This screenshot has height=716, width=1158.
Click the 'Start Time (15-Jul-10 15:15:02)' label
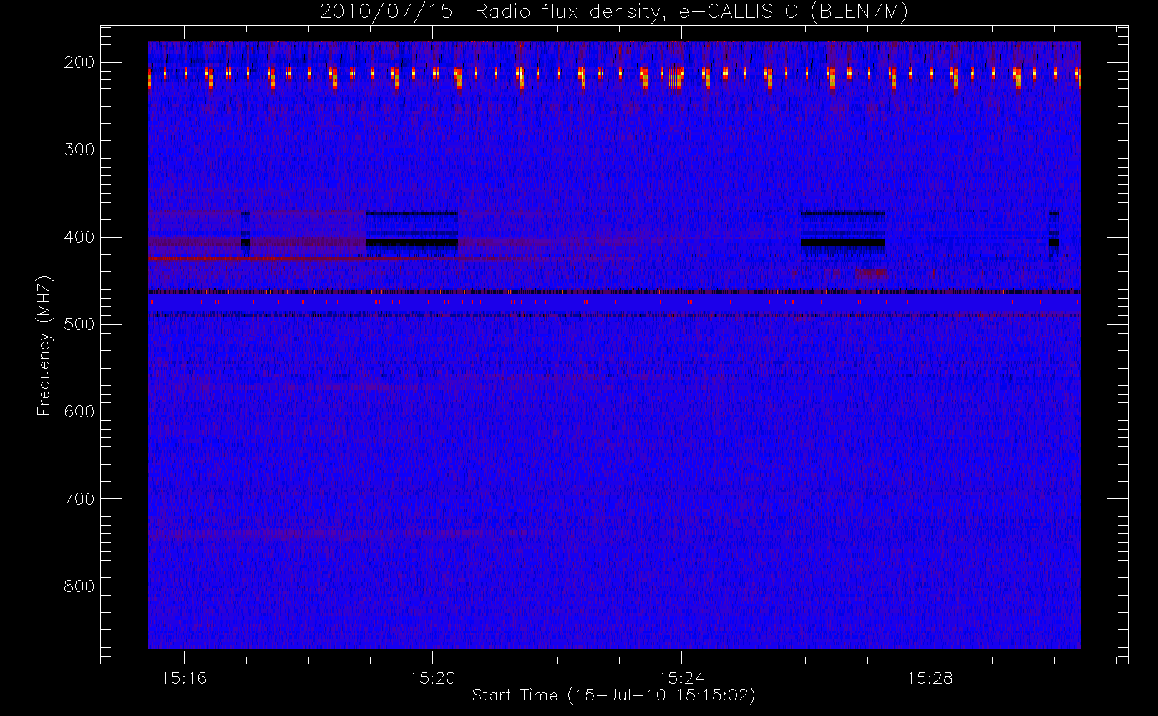[614, 695]
